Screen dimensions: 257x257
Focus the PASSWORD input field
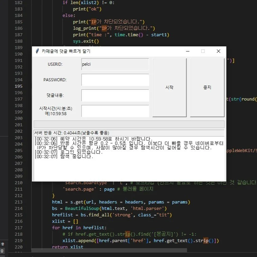115,80
